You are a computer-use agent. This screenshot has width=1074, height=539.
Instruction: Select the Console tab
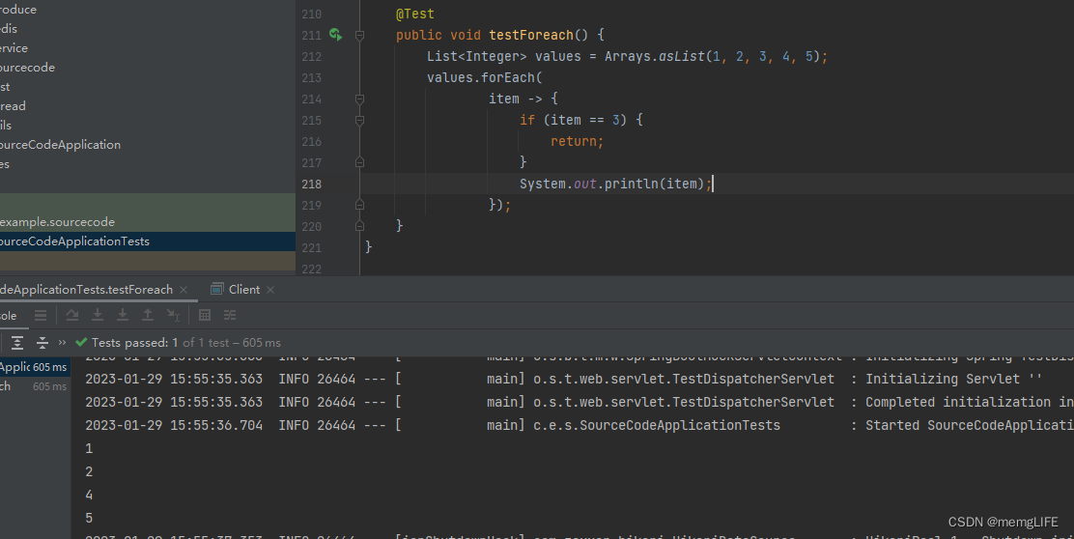tap(9, 316)
